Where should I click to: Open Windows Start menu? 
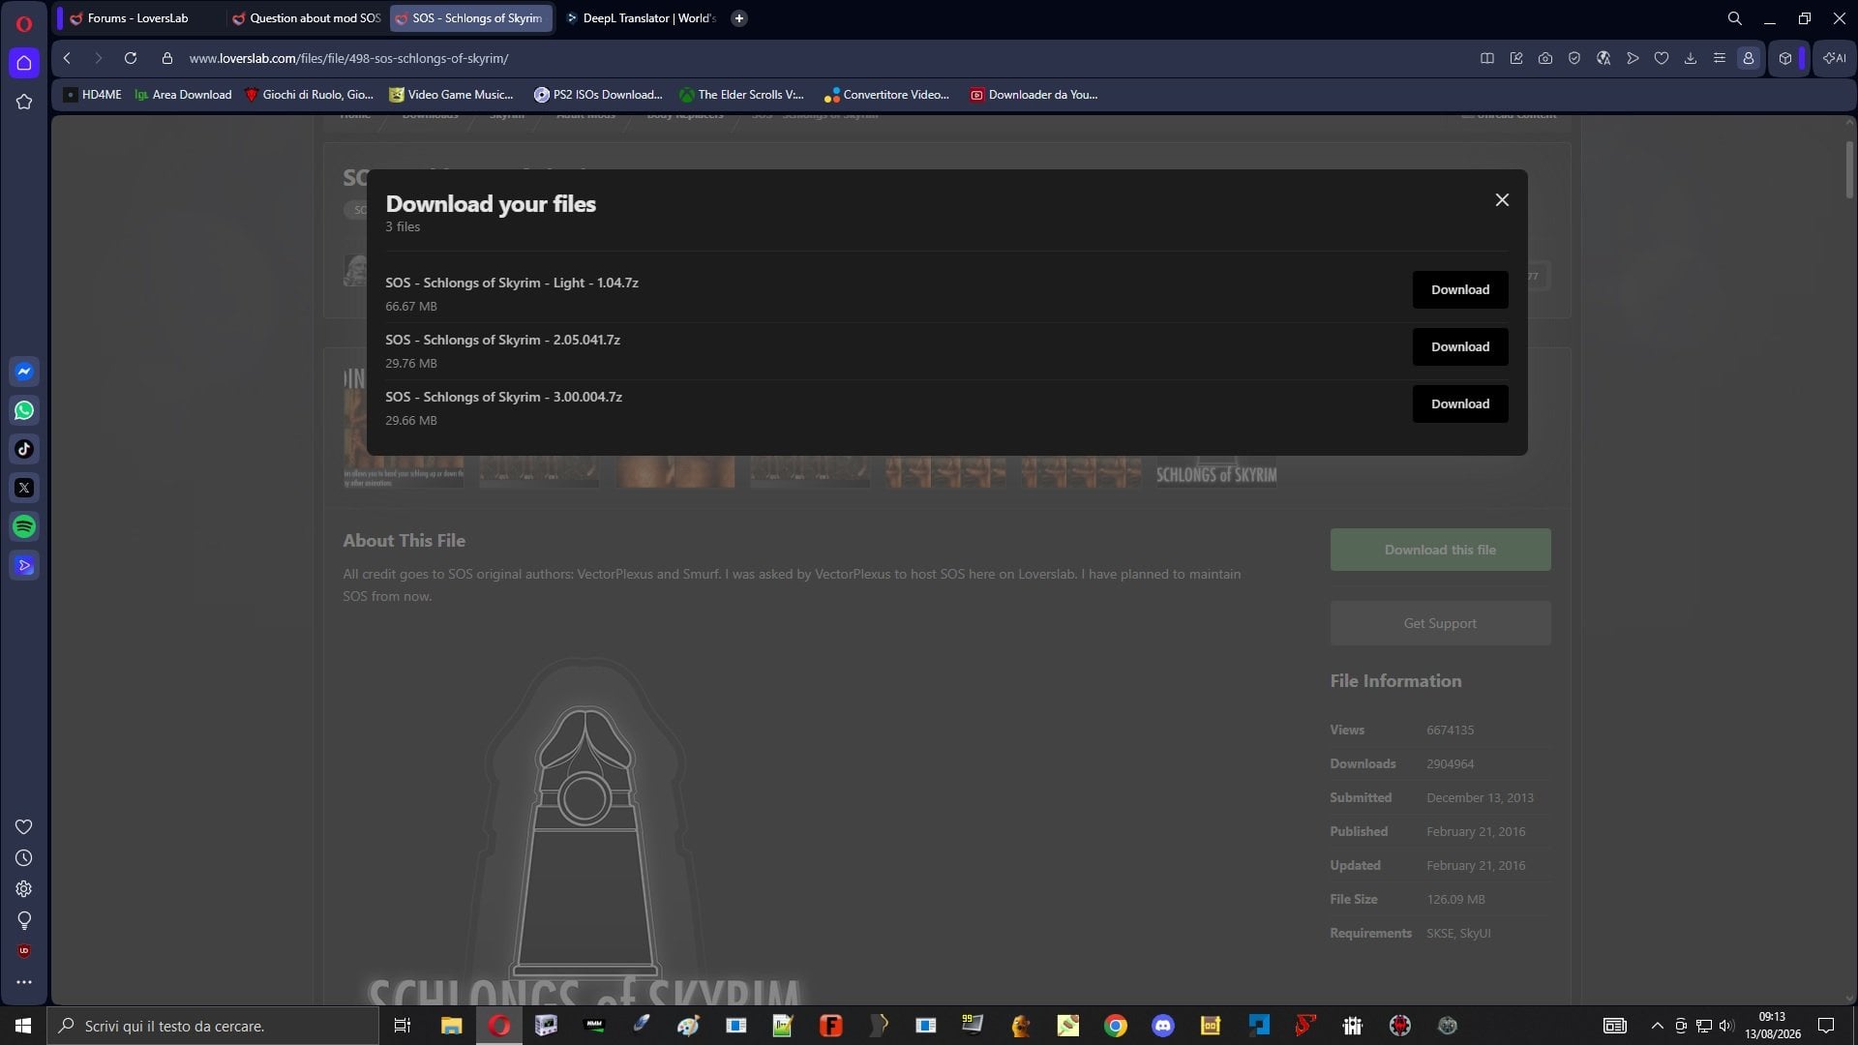[x=23, y=1026]
